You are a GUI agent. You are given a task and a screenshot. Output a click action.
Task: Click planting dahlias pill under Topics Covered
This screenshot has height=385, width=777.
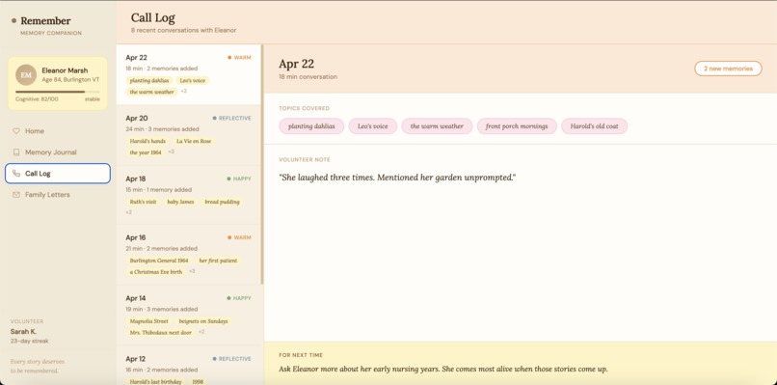pos(311,126)
